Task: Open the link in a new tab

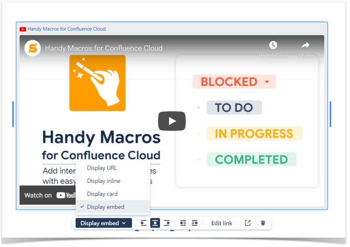Action: tap(247, 223)
